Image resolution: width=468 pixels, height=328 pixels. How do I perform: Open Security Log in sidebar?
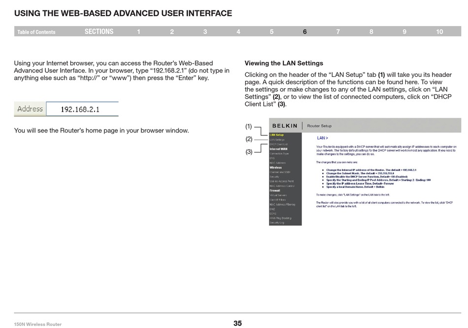(277, 223)
